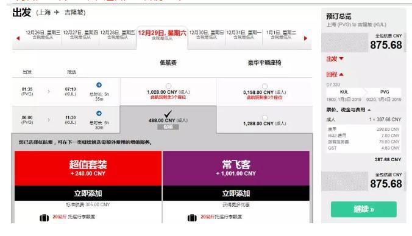Viewport: 412px width, 236px height.
Task: Click the 低航费 column header
Action: tap(168, 63)
